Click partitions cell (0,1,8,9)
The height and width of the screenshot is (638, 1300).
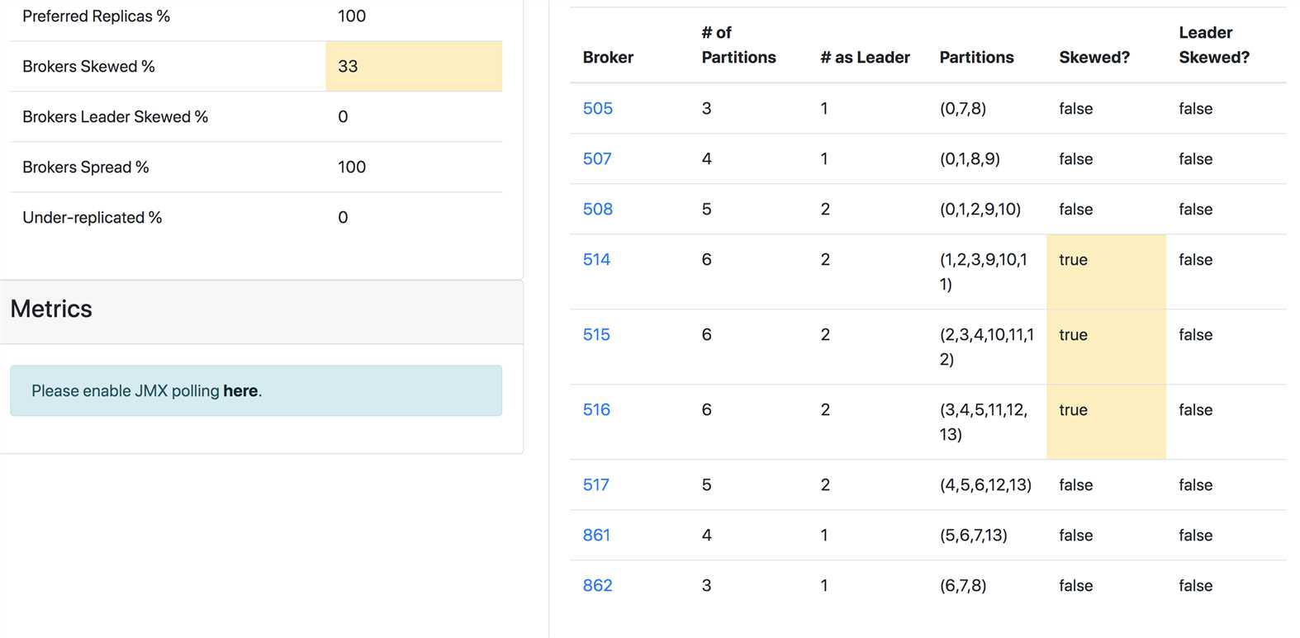970,158
